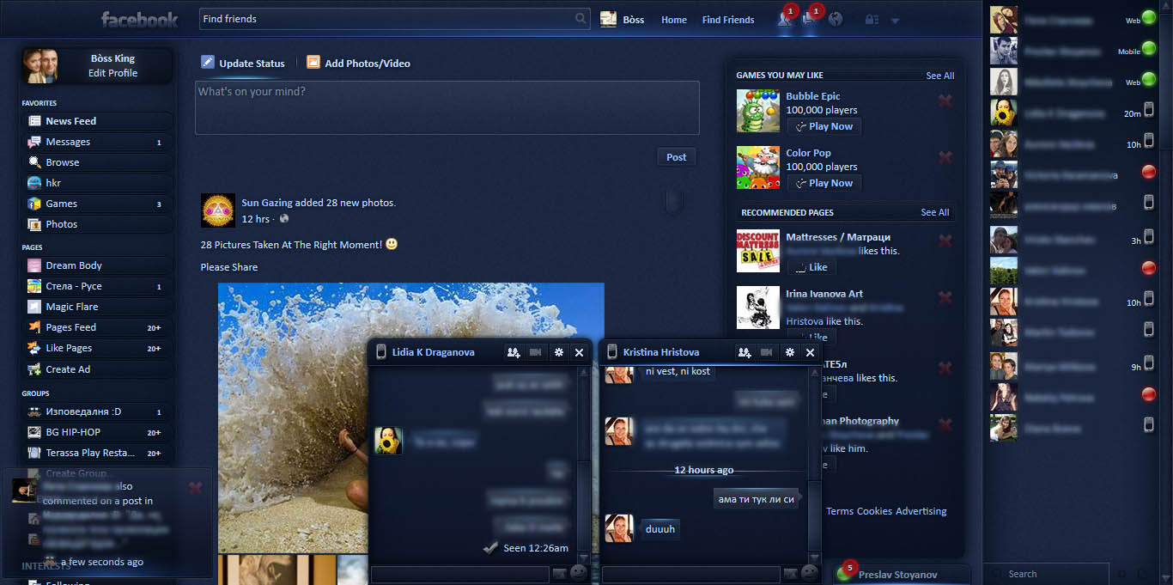The image size is (1173, 585).
Task: View notifications via the globe icon
Action: (835, 19)
